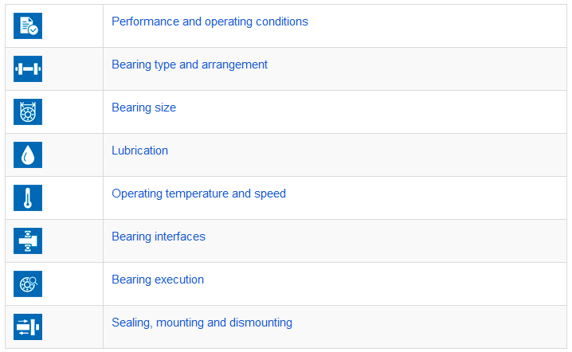Visit Operating temperature and speed link
572x352 pixels.
coord(198,194)
